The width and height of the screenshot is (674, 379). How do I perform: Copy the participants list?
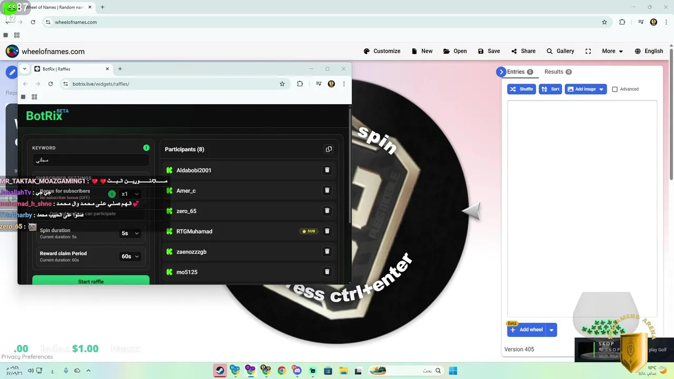pos(329,149)
